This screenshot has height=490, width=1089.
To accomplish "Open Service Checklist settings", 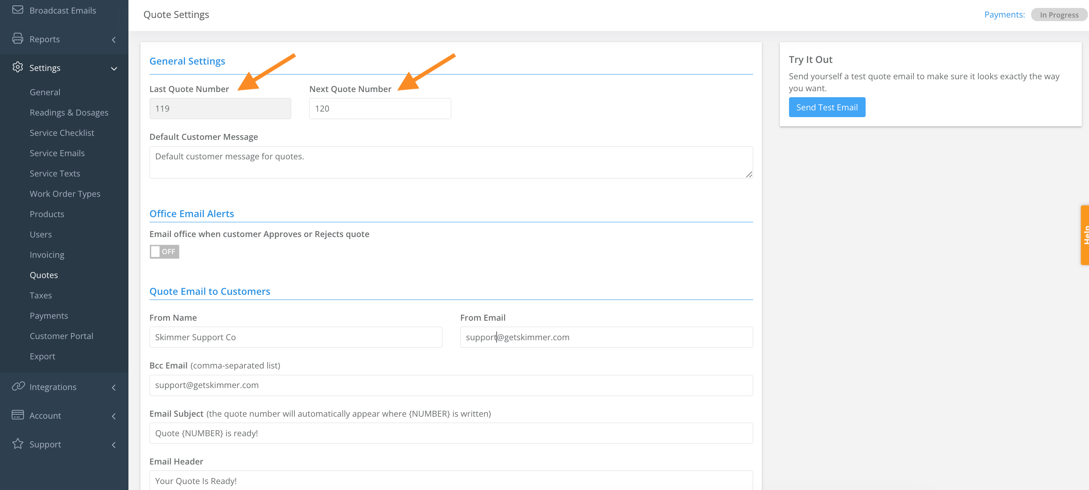I will click(62, 133).
